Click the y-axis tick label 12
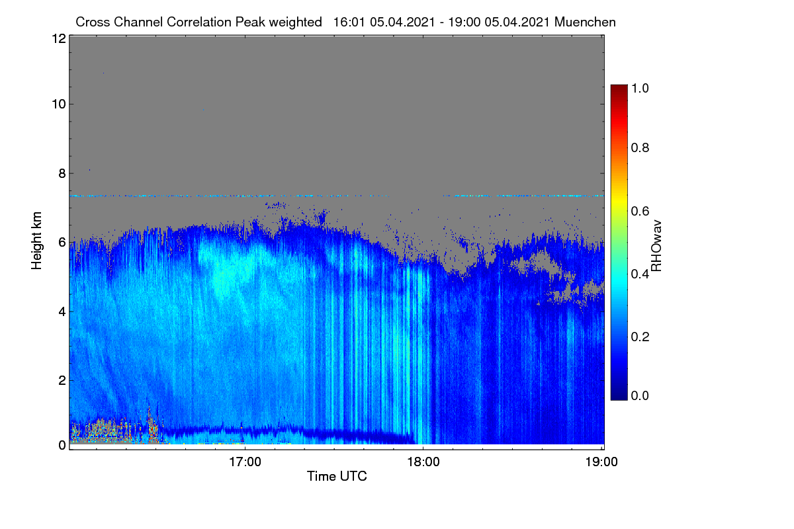The image size is (794, 529). click(58, 38)
